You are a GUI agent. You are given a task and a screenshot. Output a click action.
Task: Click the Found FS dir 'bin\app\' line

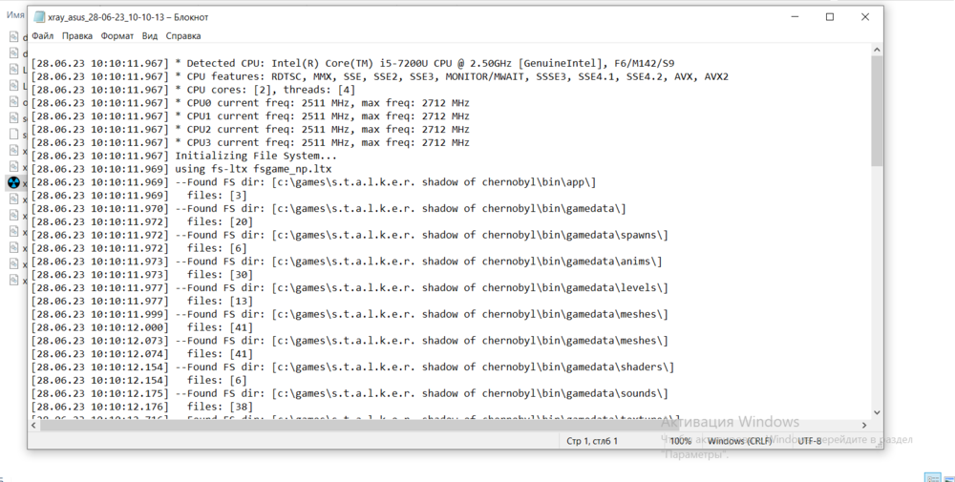click(313, 182)
